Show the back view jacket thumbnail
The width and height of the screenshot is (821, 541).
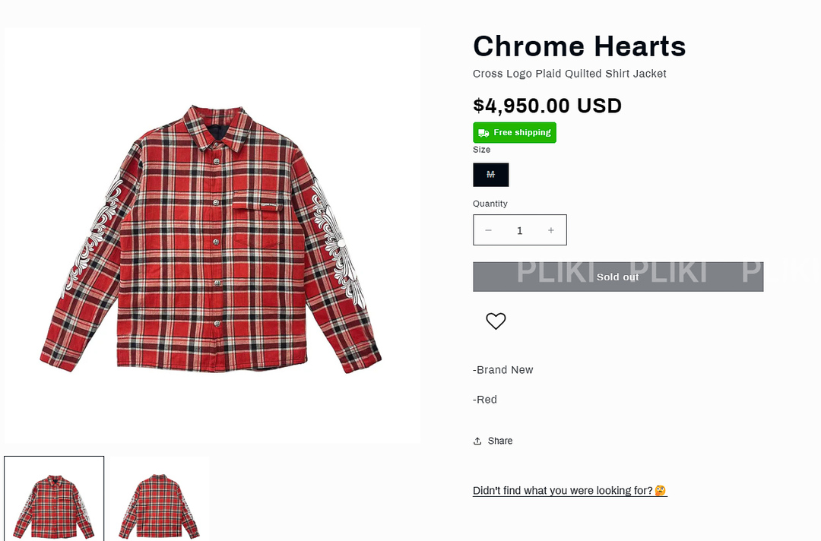[x=159, y=498]
